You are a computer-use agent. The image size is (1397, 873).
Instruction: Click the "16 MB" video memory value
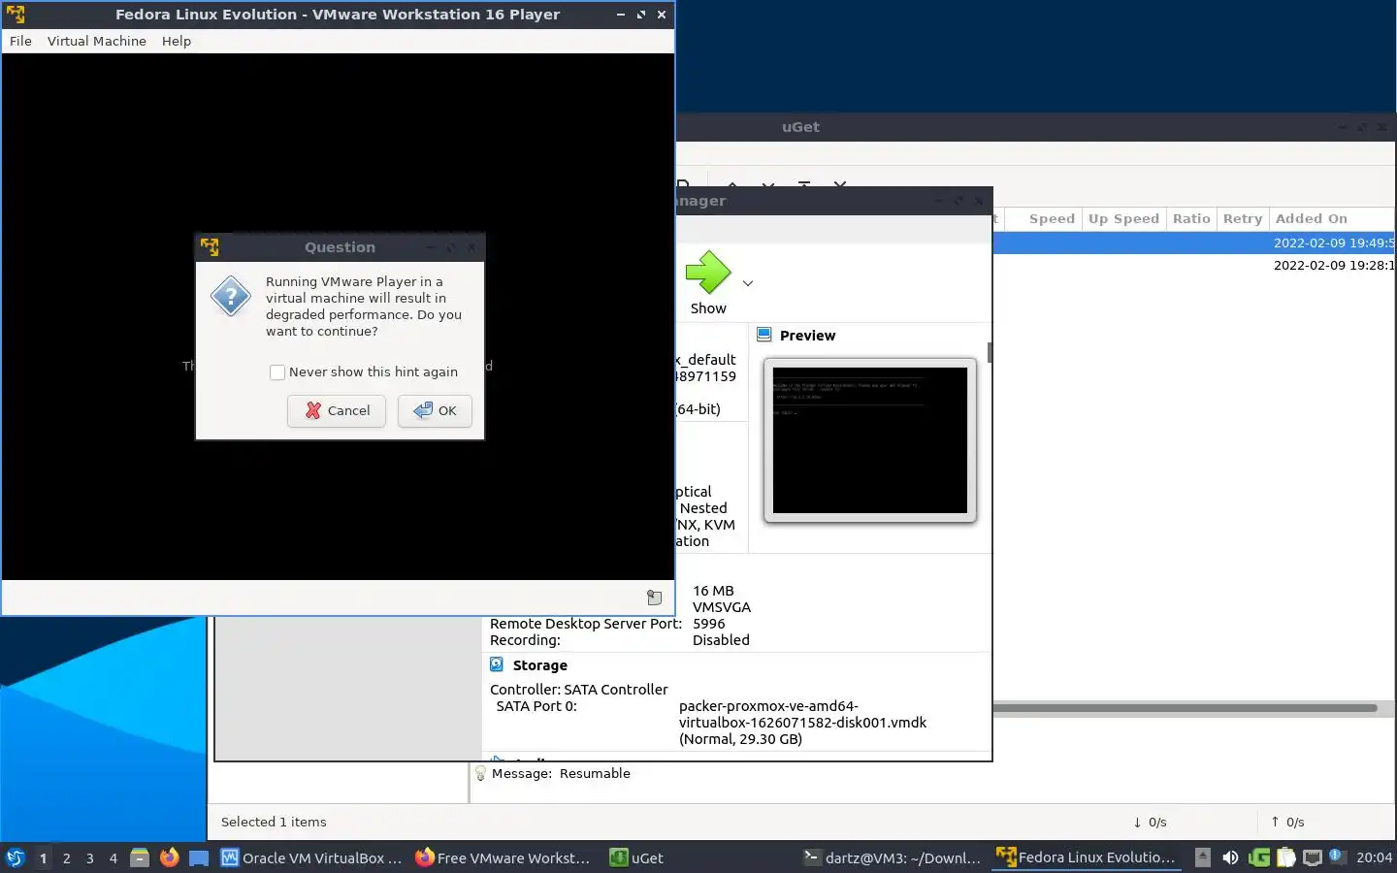pyautogui.click(x=713, y=591)
